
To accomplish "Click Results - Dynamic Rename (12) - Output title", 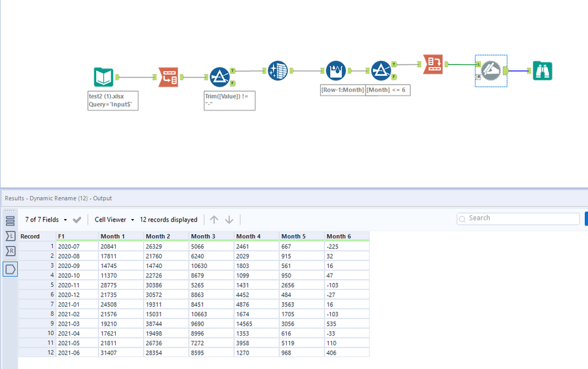I will 58,198.
